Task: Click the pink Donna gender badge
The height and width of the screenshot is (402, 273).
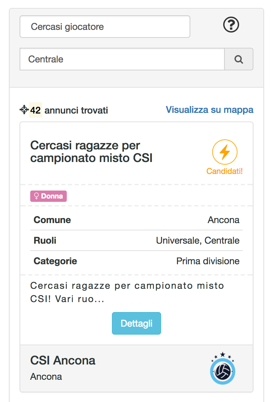Action: (48, 196)
